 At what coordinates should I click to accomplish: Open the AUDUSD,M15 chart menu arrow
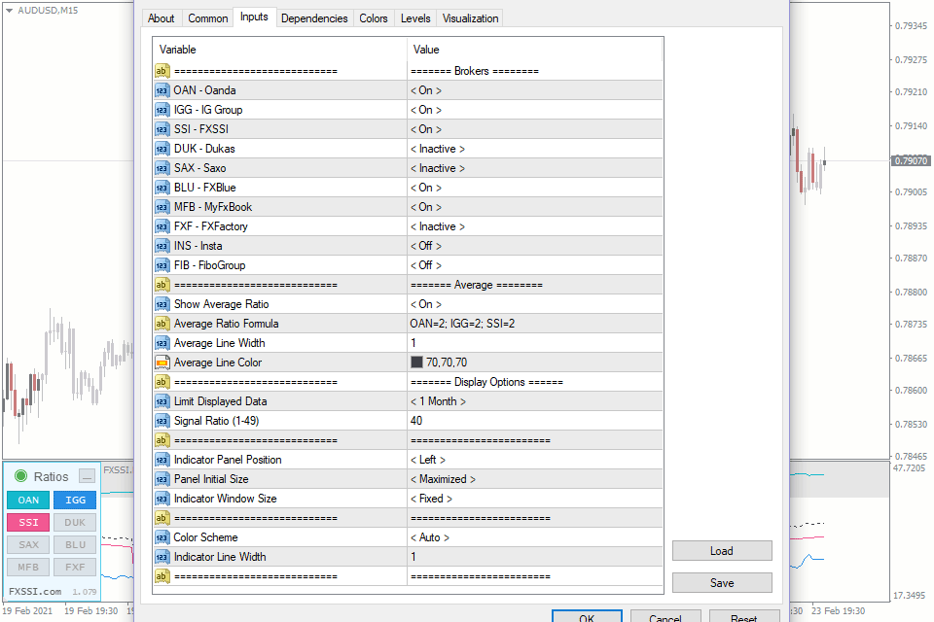(x=9, y=10)
